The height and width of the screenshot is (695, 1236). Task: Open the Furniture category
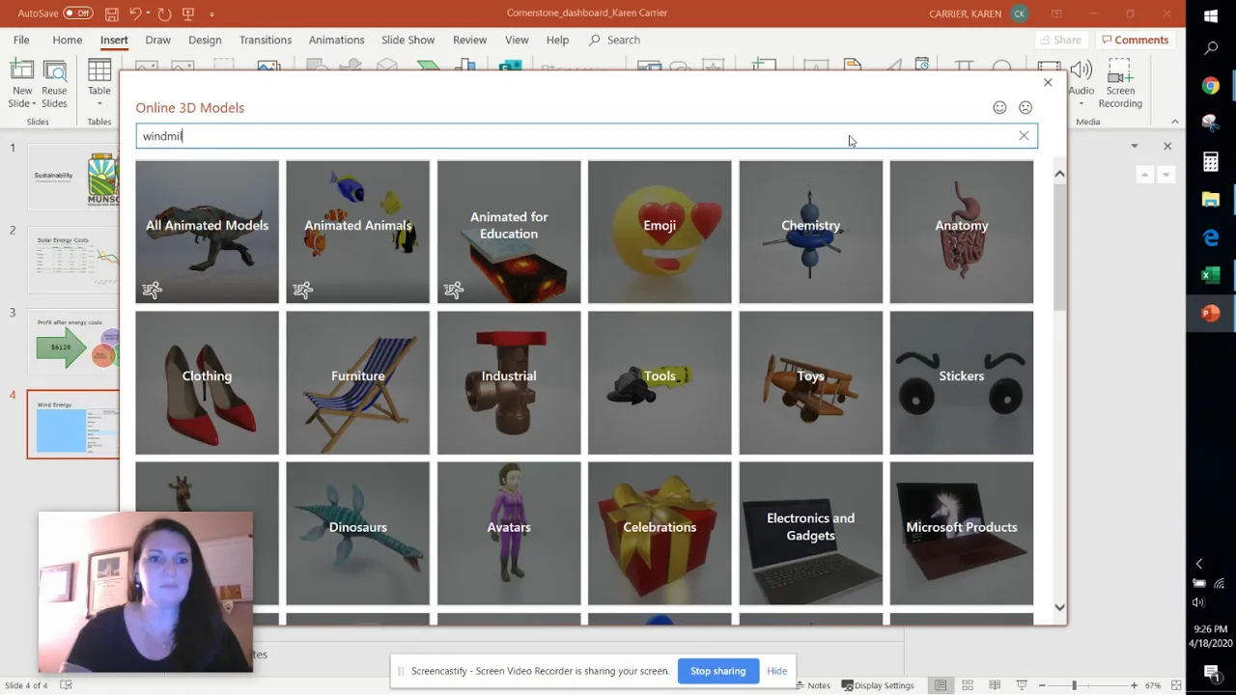click(x=357, y=382)
